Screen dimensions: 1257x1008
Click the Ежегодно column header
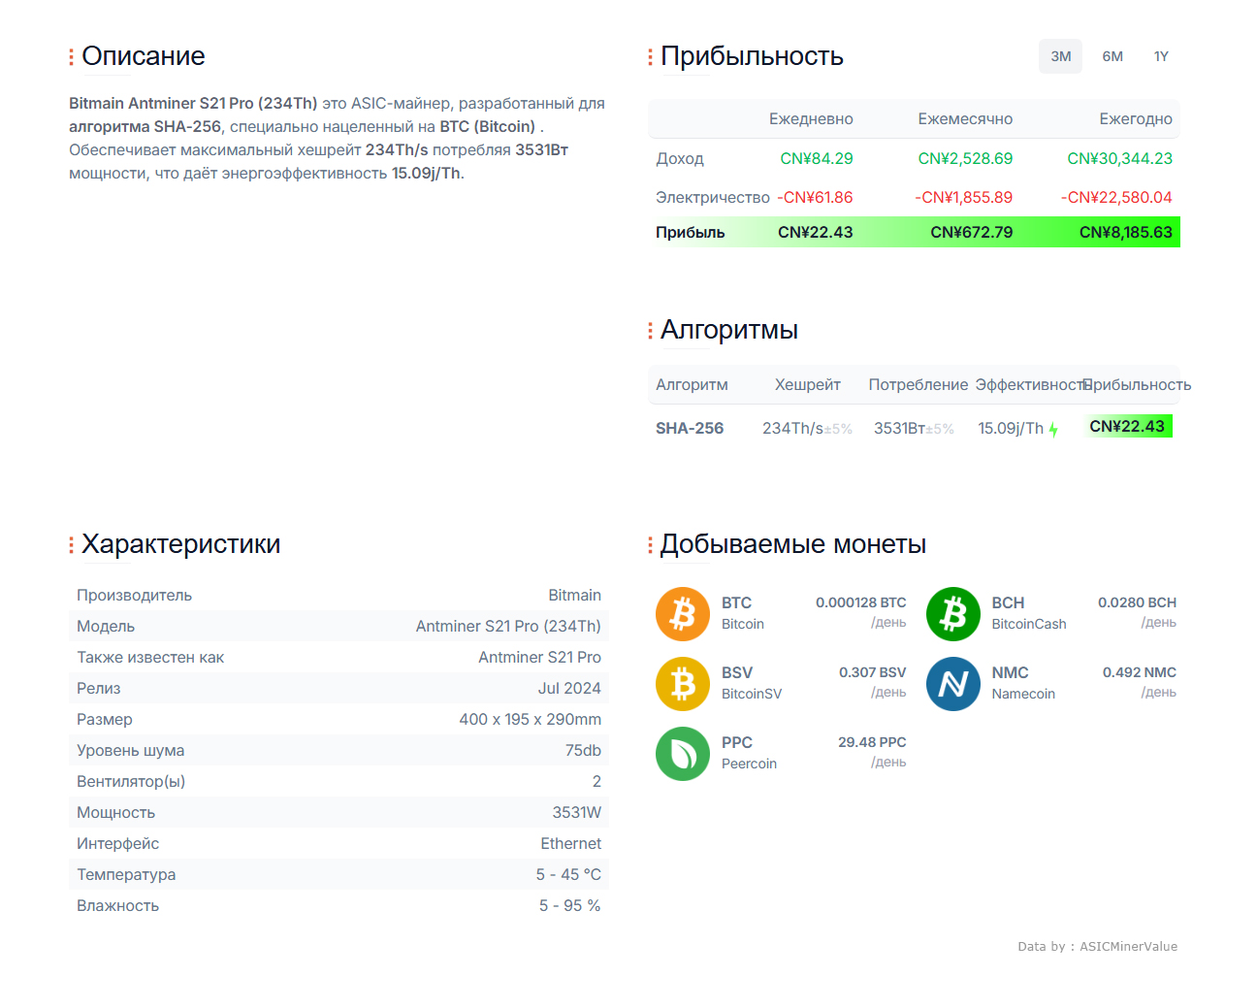point(1136,118)
